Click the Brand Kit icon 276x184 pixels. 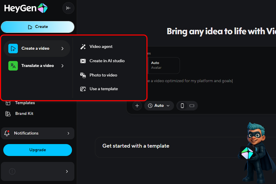click(x=8, y=114)
